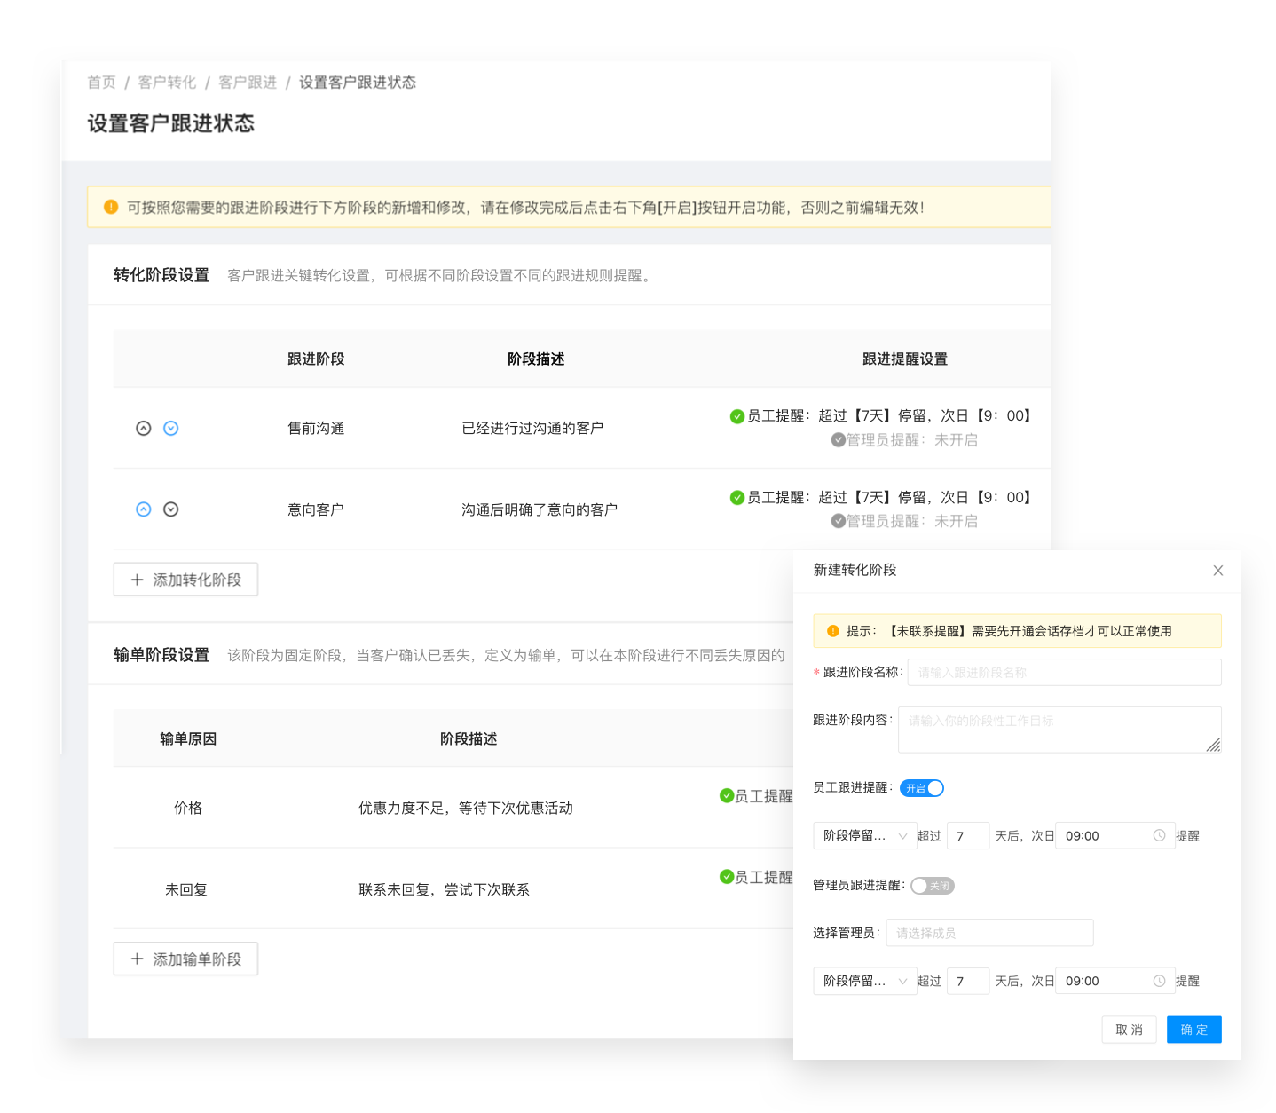Open clock picker for 管理员跟进提醒 time

(1159, 981)
